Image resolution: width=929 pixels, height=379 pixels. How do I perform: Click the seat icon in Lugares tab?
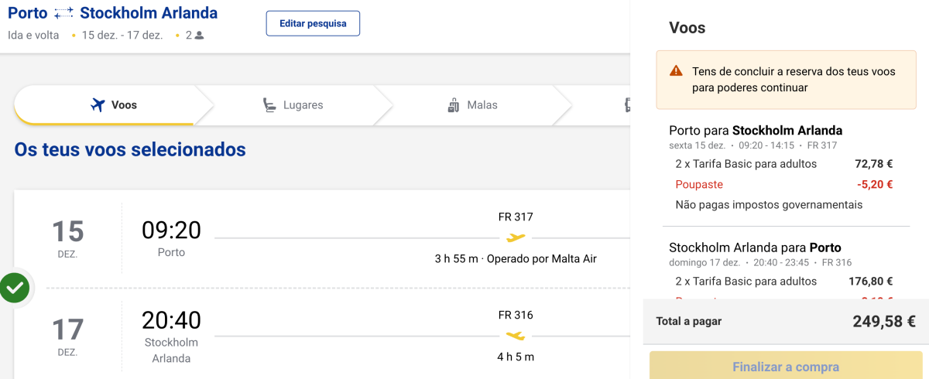click(x=269, y=105)
